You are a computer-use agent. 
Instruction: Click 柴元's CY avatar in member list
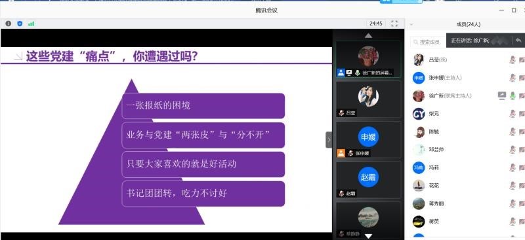(419, 114)
